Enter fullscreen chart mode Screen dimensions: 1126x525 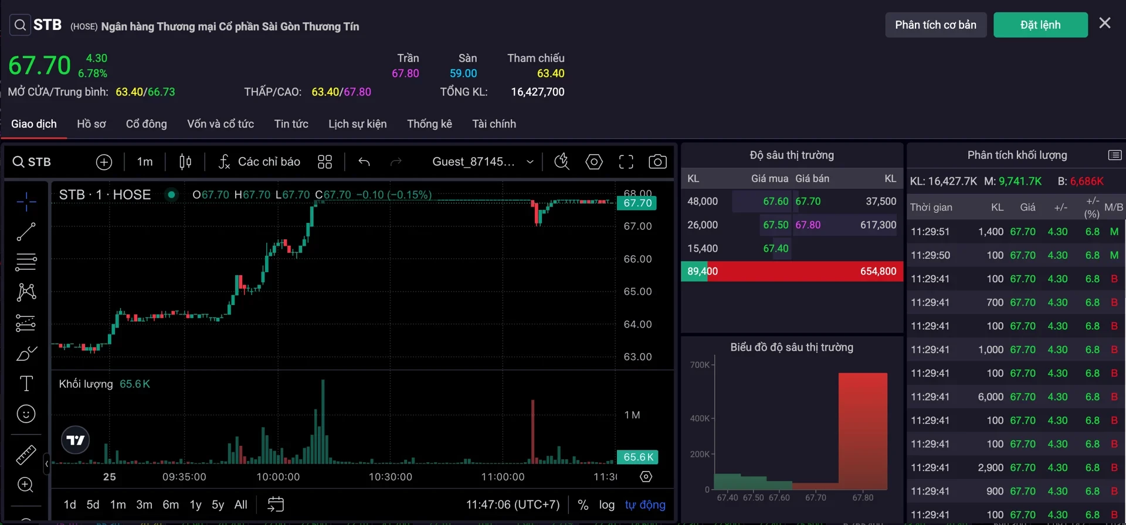tap(626, 162)
